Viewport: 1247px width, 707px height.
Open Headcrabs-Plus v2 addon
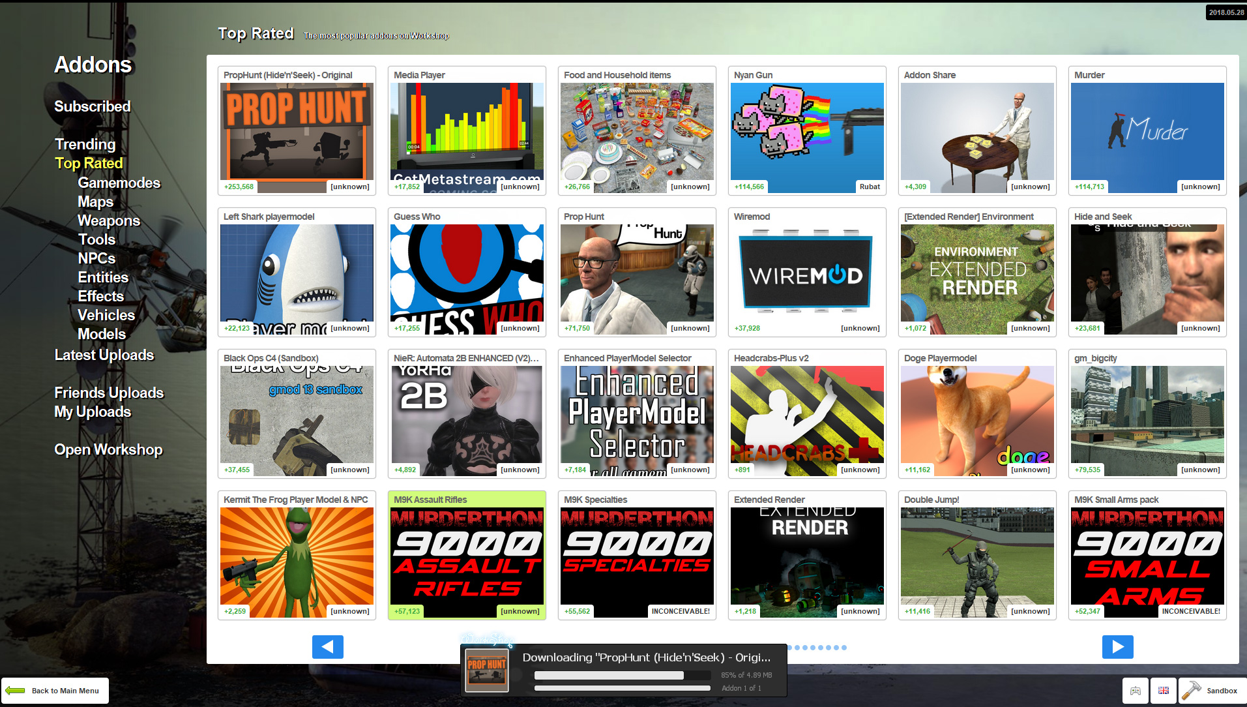[807, 414]
